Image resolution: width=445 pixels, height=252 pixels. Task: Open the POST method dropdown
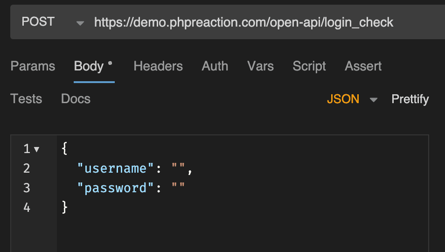[51, 22]
